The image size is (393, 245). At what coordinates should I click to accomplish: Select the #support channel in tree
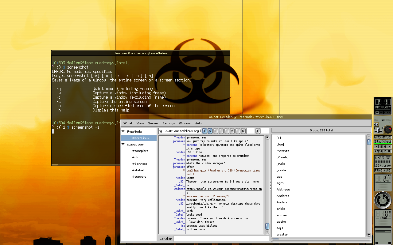tap(139, 177)
